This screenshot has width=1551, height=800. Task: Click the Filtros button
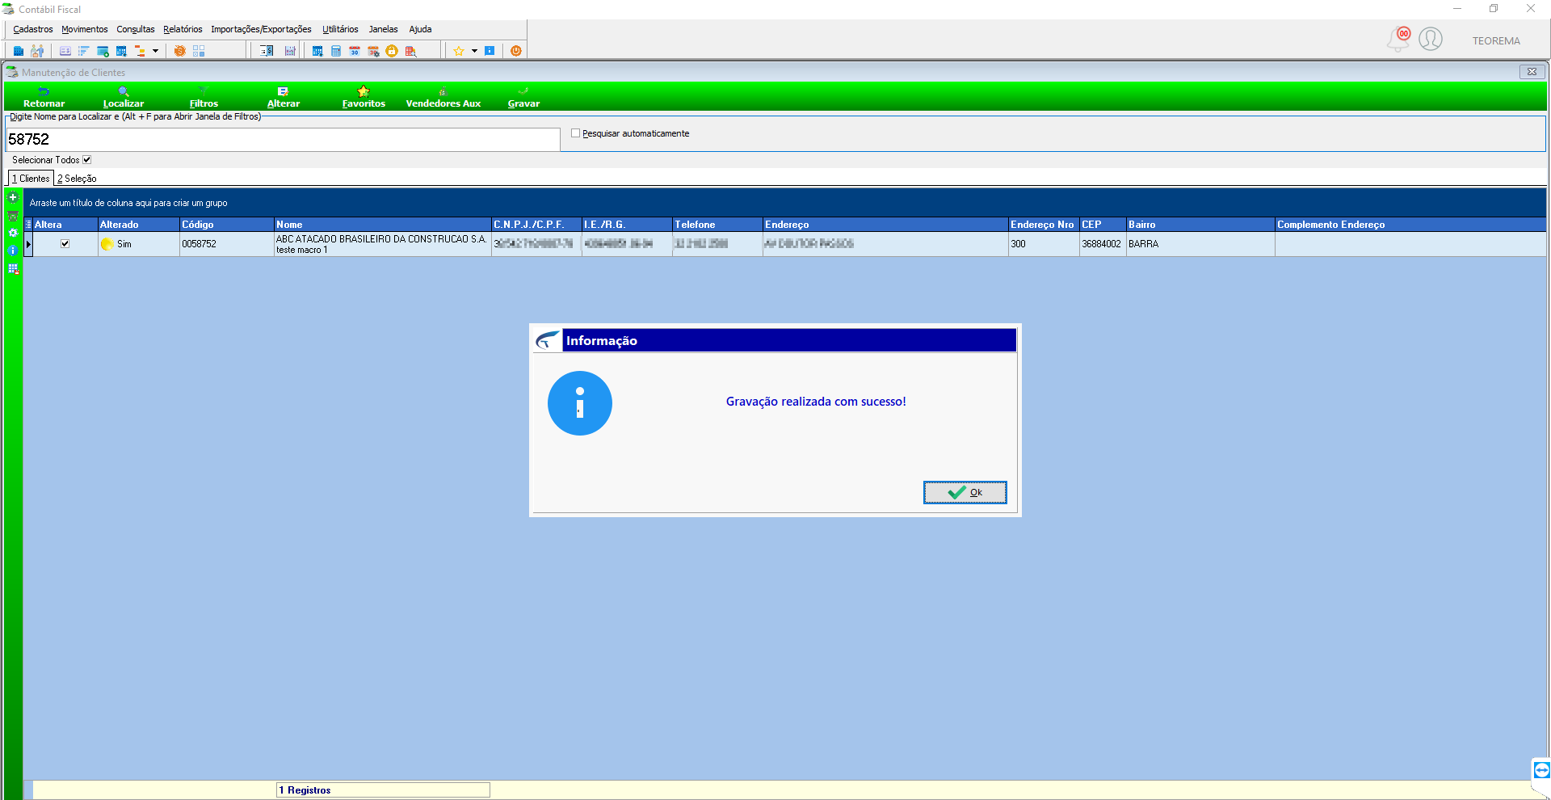pos(204,97)
